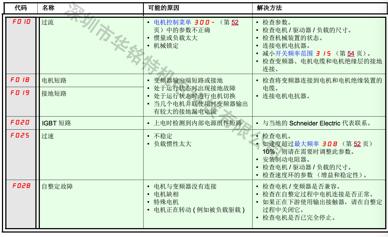Click the 名称 column header
Image resolution: width=388 pixels, height=237 pixels.
click(48, 8)
